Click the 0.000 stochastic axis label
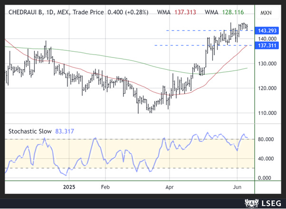The width and height of the screenshot is (286, 209). [x=265, y=178]
